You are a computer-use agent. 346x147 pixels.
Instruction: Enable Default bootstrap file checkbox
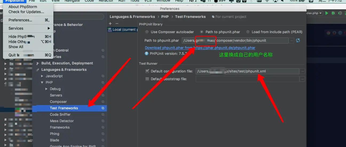147,79
